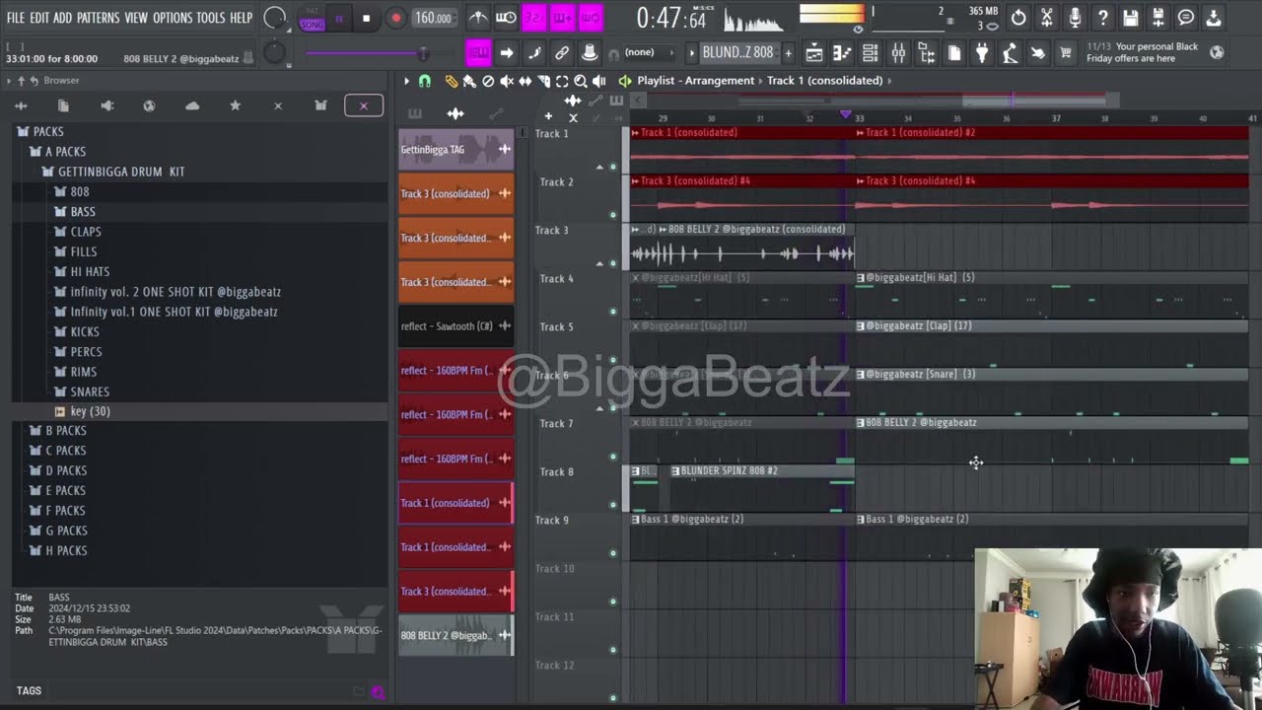Image resolution: width=1262 pixels, height=710 pixels.
Task: Click the song position slider handle
Action: click(423, 53)
